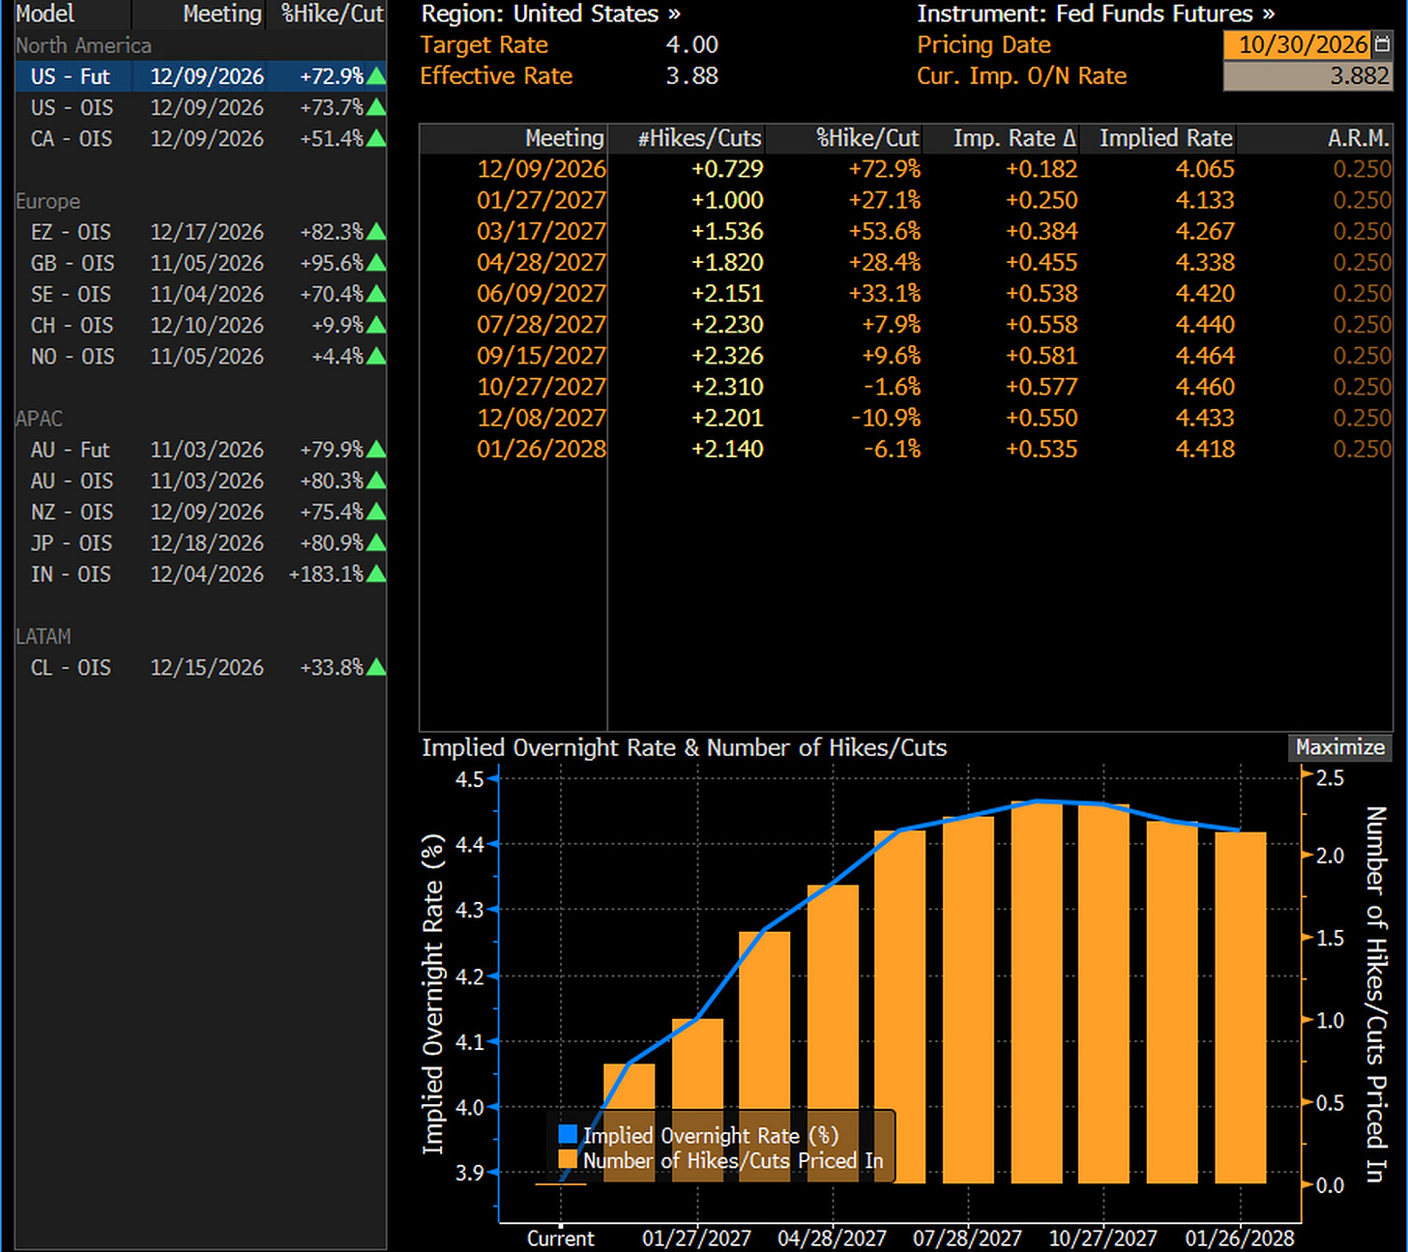
Task: Click green up arrow on GB - OIS row
Action: click(376, 263)
